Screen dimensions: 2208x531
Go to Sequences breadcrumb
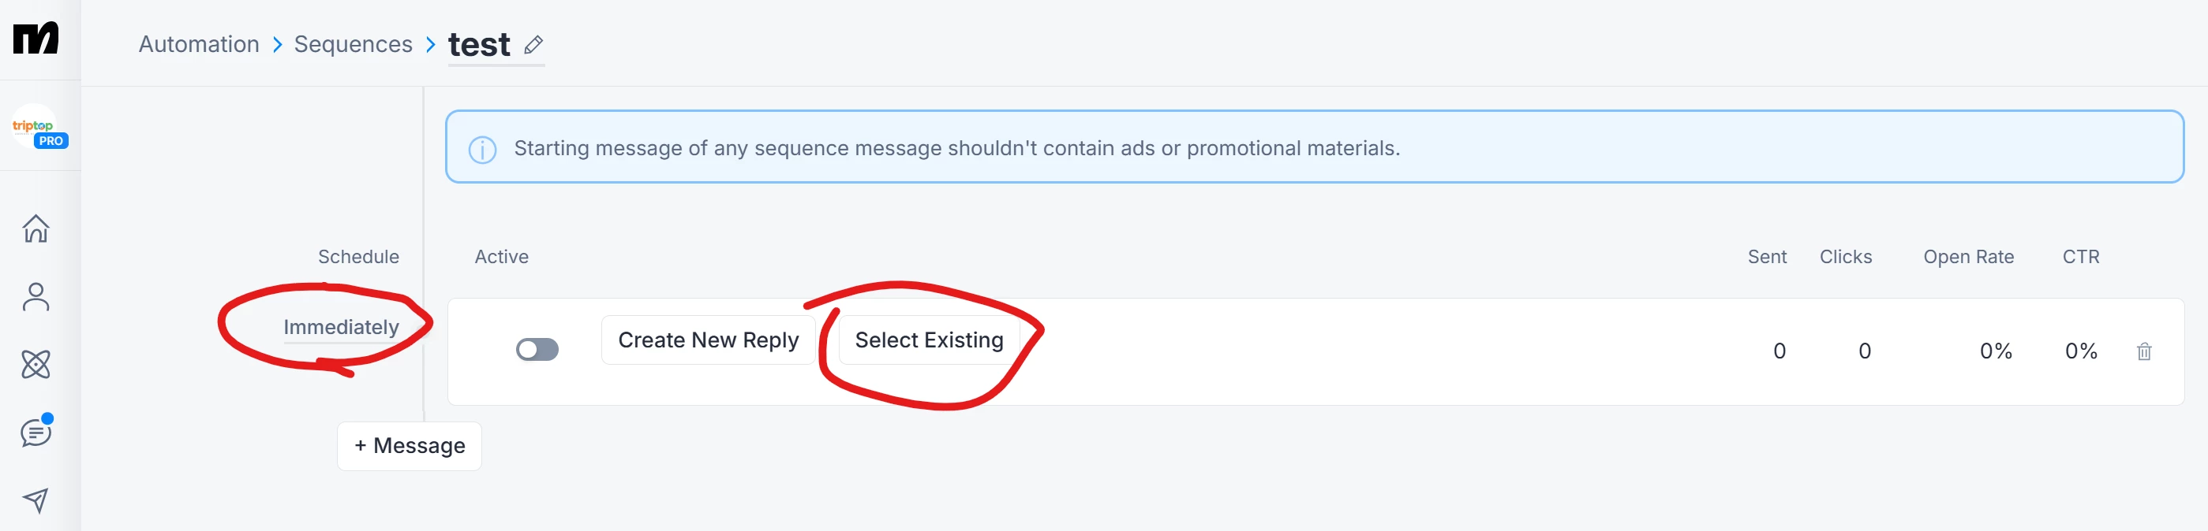tap(354, 44)
